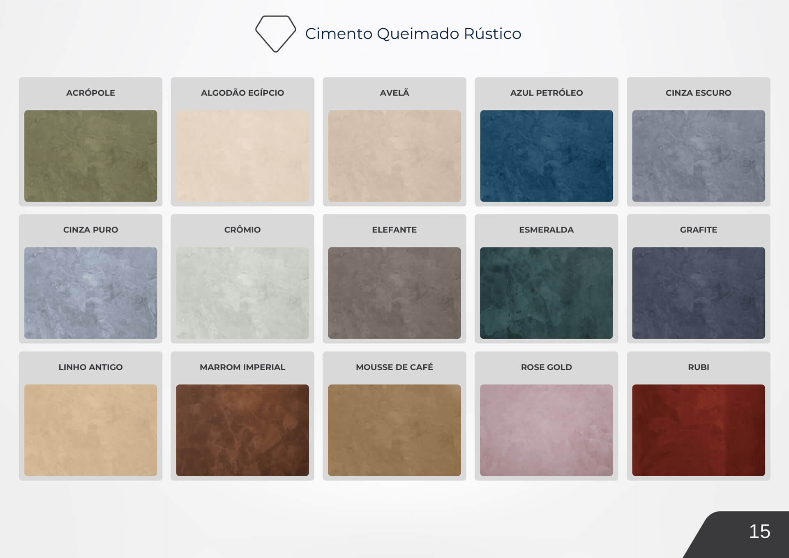This screenshot has width=789, height=558.
Task: Click the 'RUBI' label
Action: pyautogui.click(x=699, y=367)
